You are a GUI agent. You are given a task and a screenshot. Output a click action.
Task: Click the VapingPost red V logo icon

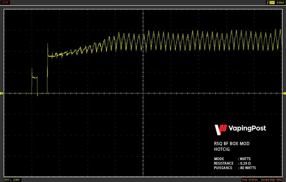click(x=220, y=130)
